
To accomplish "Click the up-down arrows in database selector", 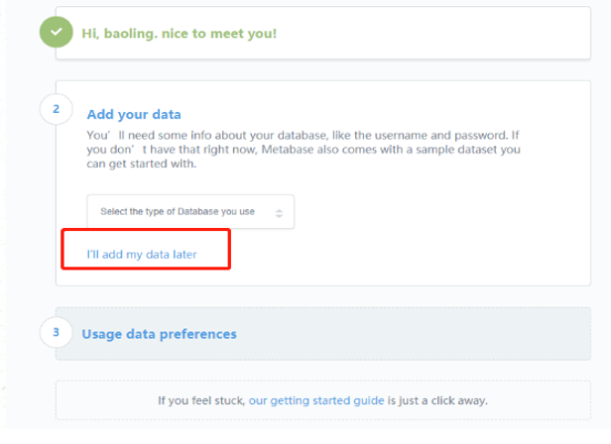I will [x=279, y=212].
